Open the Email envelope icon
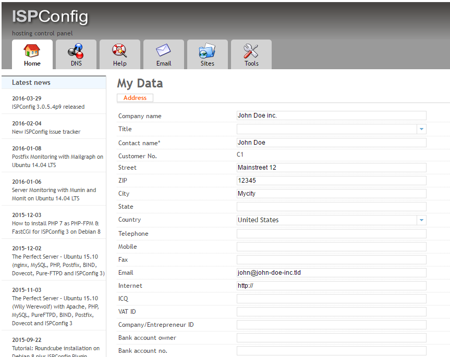The height and width of the screenshot is (357, 450). pyautogui.click(x=163, y=50)
